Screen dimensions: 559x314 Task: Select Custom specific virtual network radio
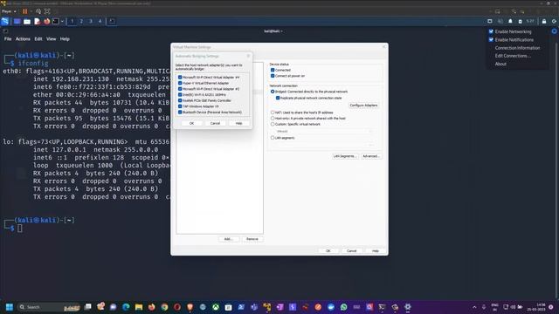[x=273, y=124]
